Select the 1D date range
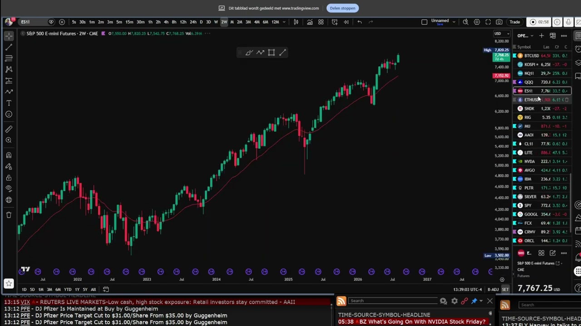Image resolution: width=581 pixels, height=326 pixels. [x=24, y=289]
